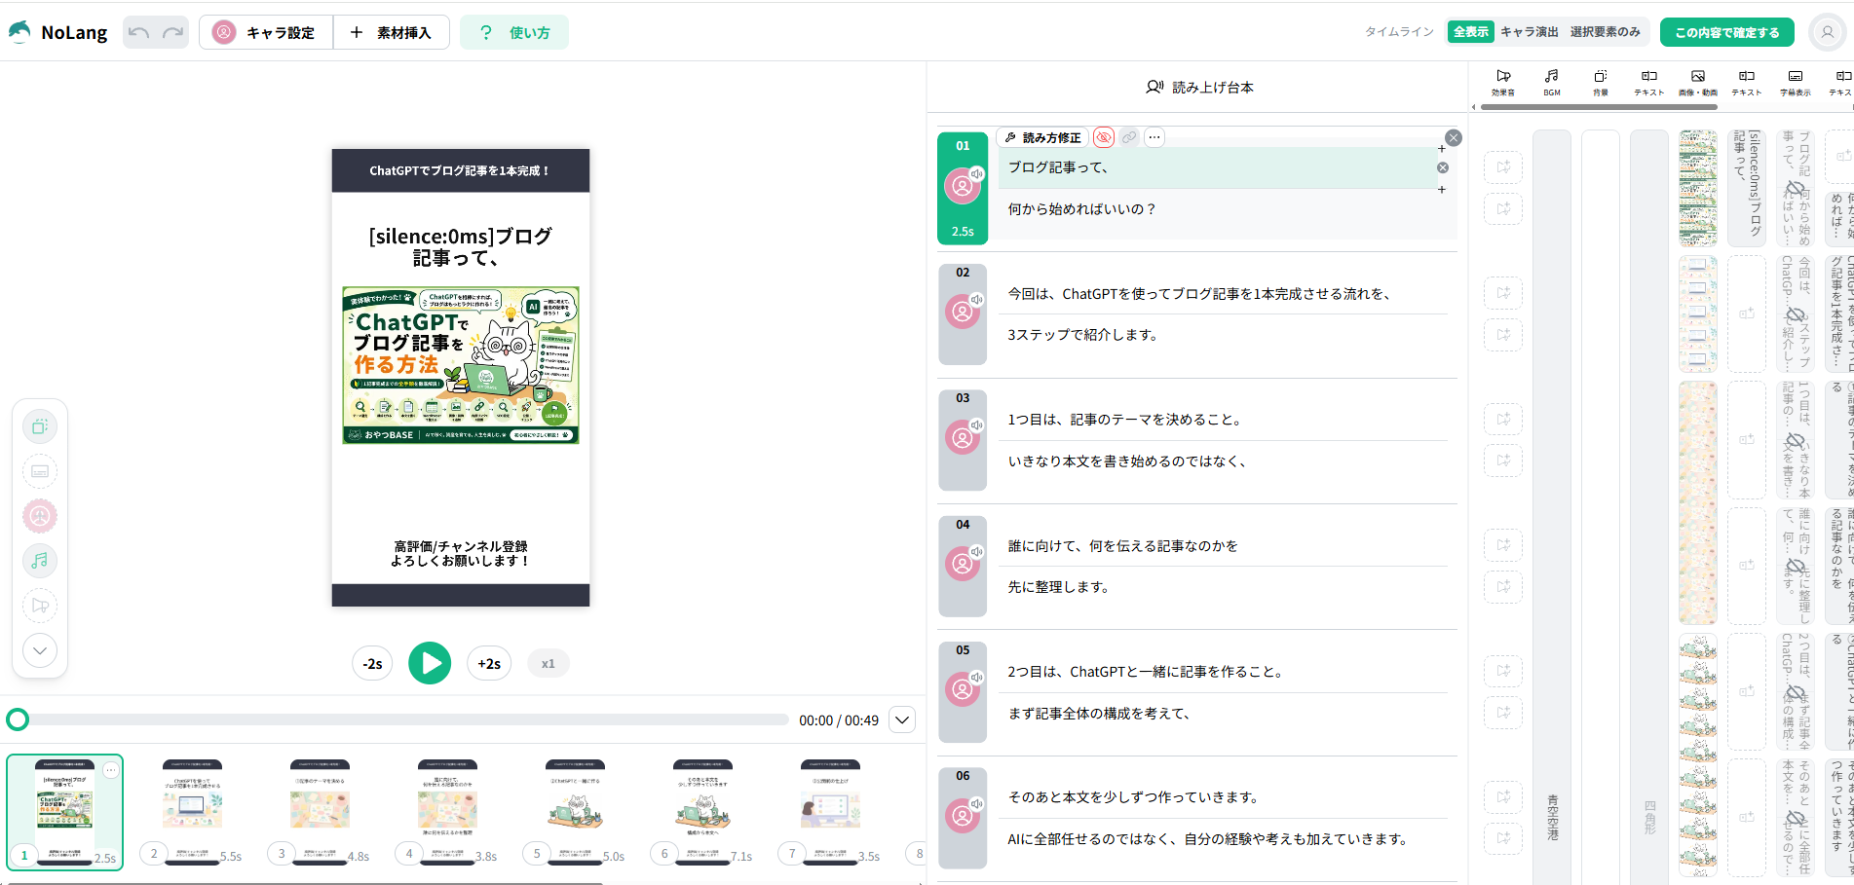Click the music note icon in left toolbar
This screenshot has width=1854, height=885.
coord(40,561)
